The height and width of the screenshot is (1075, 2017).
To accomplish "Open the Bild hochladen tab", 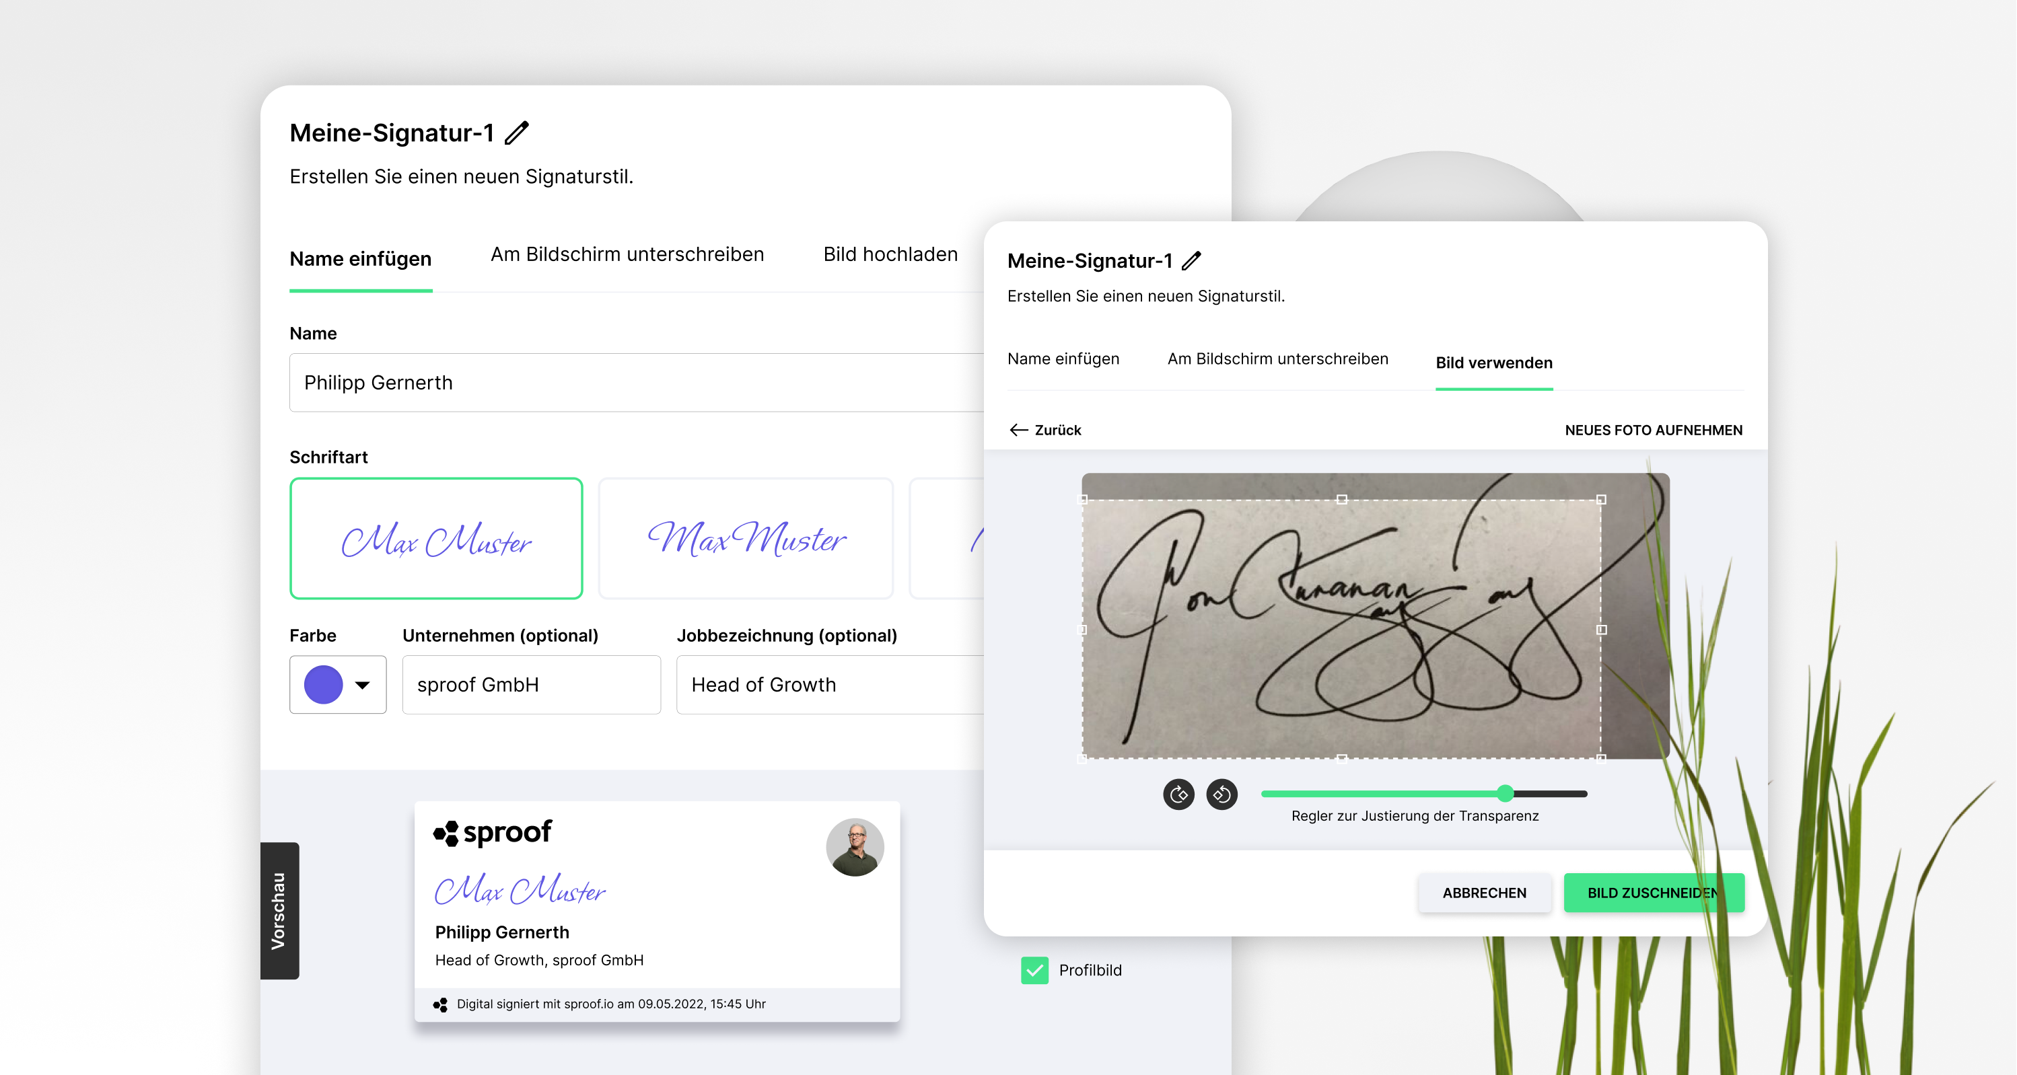I will point(890,254).
